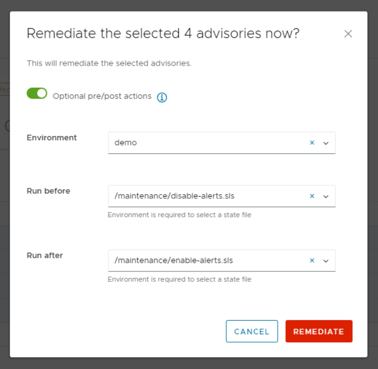Image resolution: width=378 pixels, height=369 pixels.
Task: Clear the Run after enable-alerts.sls value
Action: [x=312, y=260]
